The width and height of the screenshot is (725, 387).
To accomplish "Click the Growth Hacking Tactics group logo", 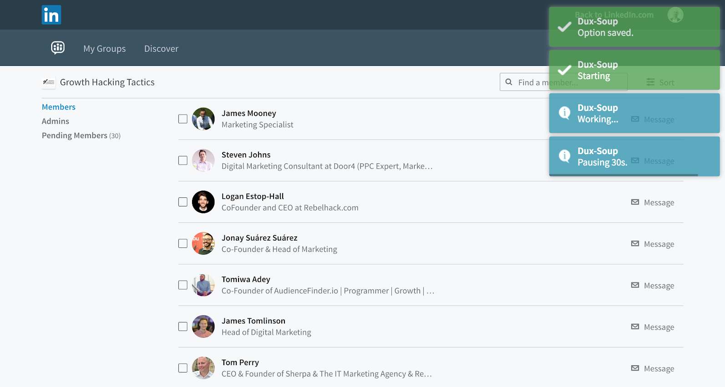I will [49, 82].
